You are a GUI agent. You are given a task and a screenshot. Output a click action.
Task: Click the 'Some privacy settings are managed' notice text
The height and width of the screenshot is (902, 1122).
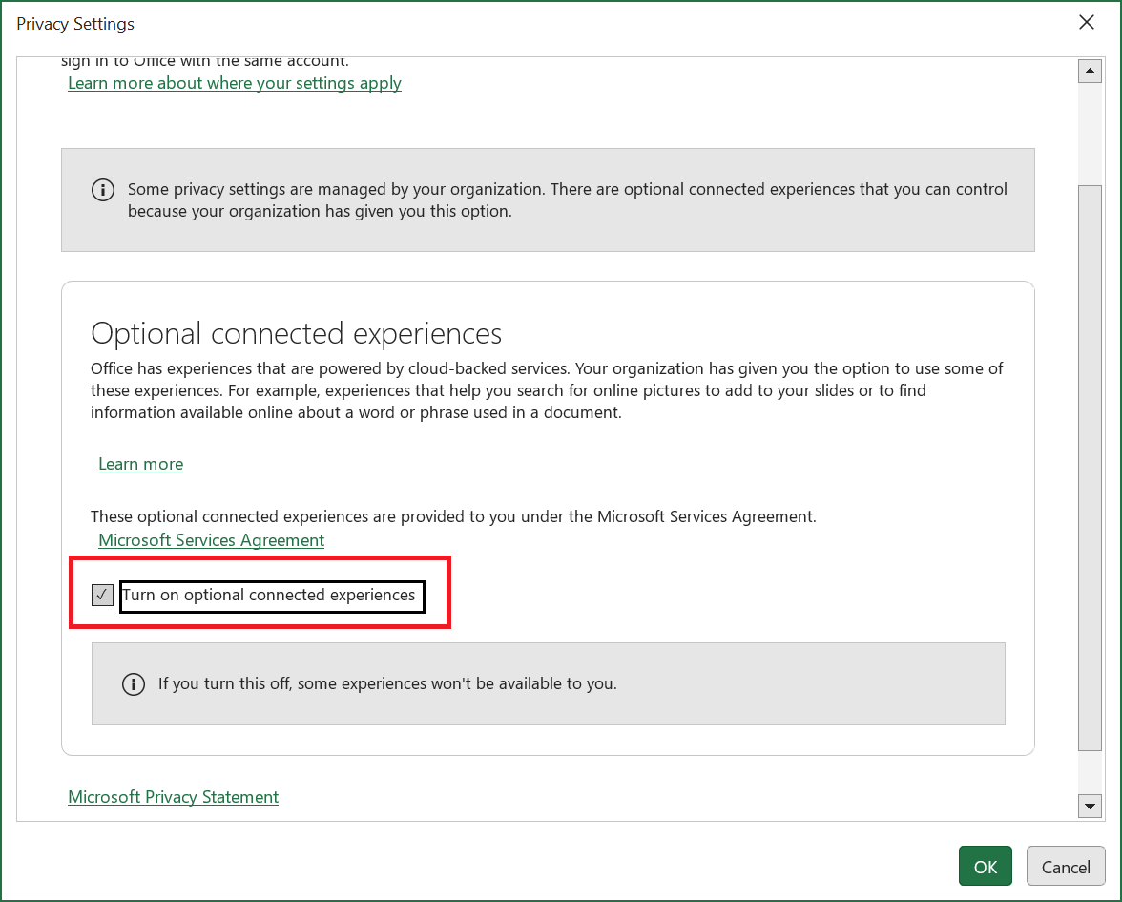(568, 199)
